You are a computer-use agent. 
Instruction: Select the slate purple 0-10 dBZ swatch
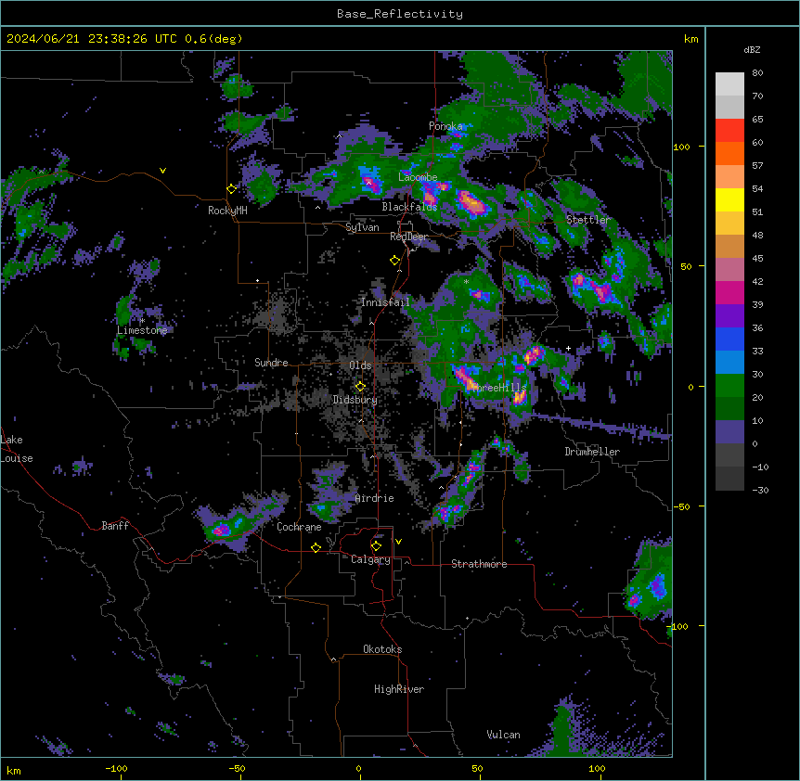[x=729, y=432]
